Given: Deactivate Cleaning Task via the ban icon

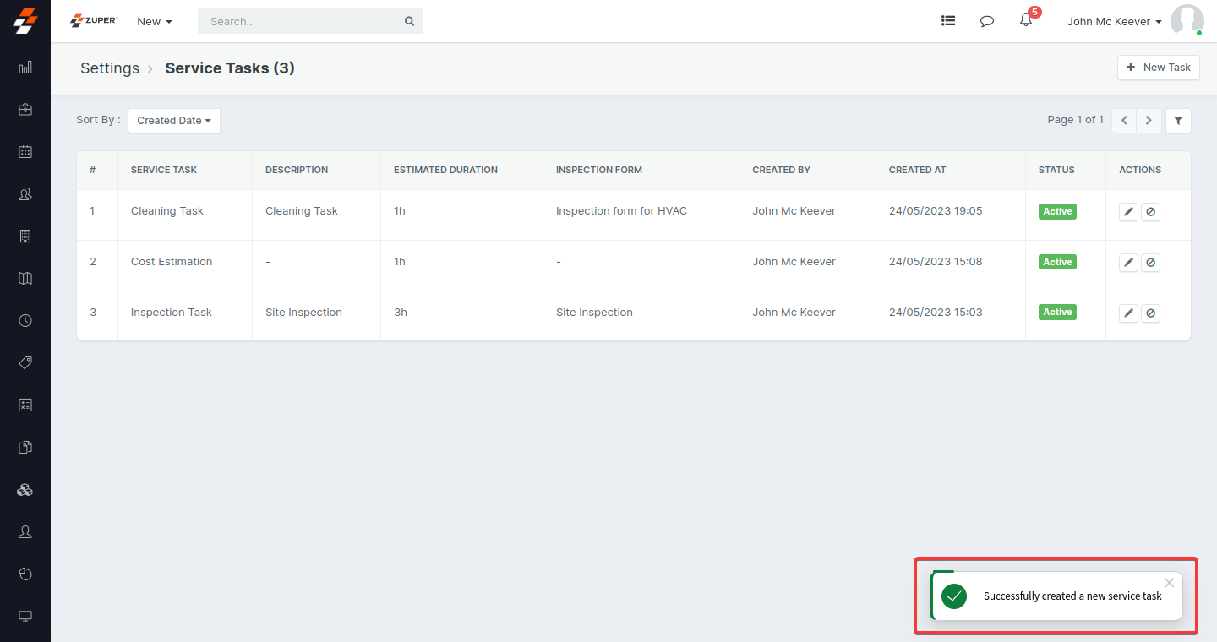Looking at the screenshot, I should tap(1150, 211).
